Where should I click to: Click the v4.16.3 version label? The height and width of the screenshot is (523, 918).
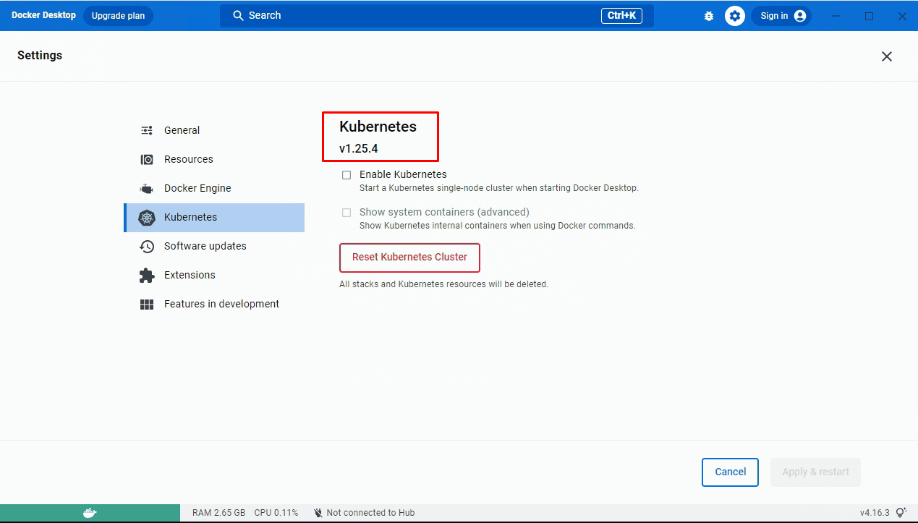click(875, 513)
